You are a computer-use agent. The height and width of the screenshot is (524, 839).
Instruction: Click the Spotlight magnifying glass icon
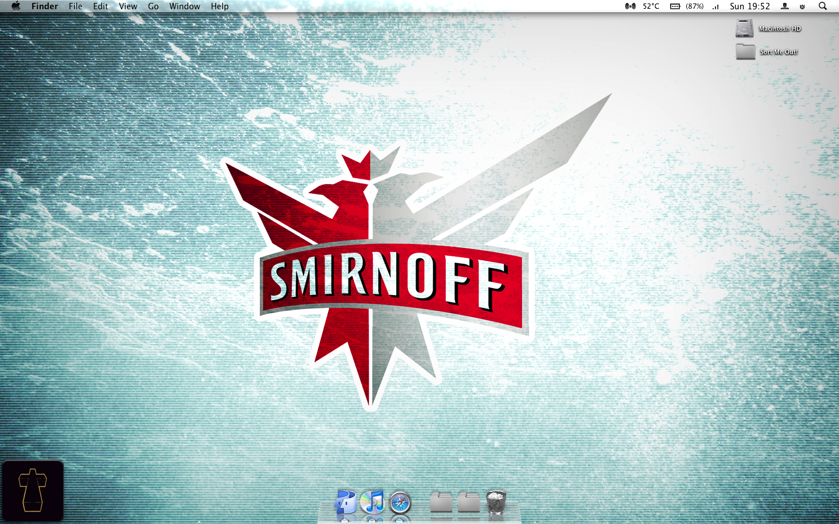tap(823, 6)
